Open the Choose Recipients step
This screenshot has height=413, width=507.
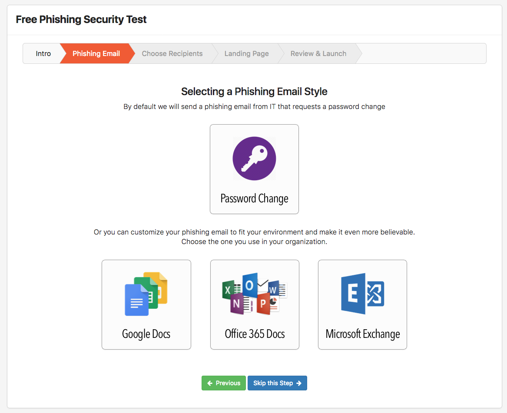point(172,53)
